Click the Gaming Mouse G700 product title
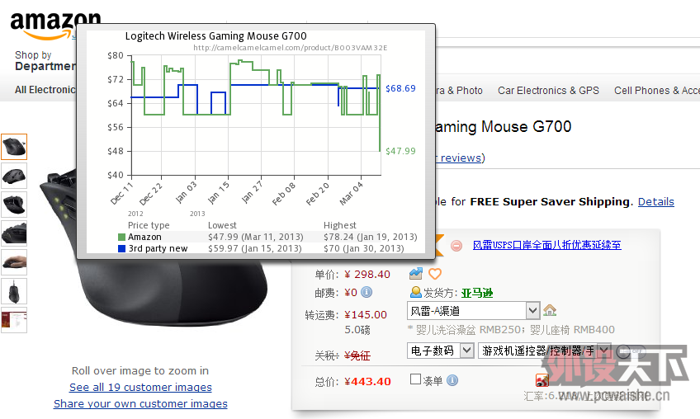The width and height of the screenshot is (700, 419). coord(504,127)
